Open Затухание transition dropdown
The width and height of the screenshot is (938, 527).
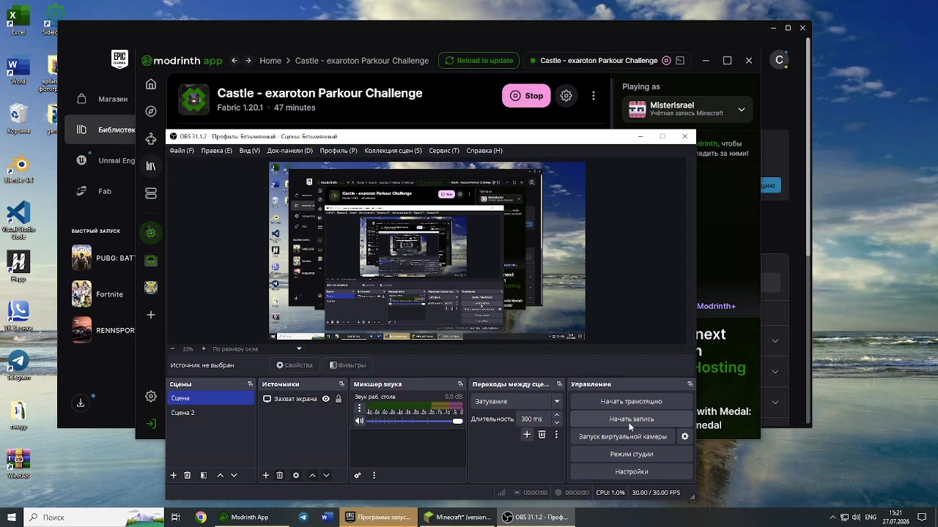coord(517,401)
